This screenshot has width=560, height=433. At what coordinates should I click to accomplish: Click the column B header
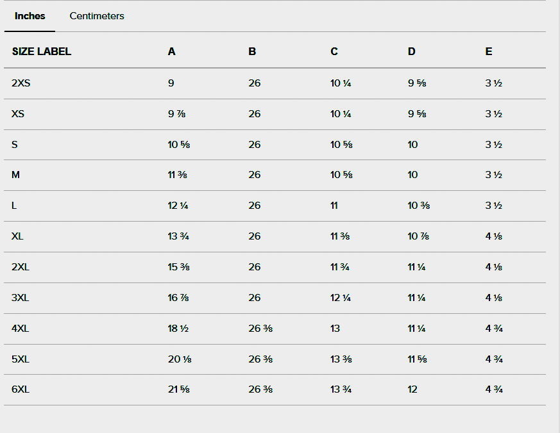pos(252,52)
